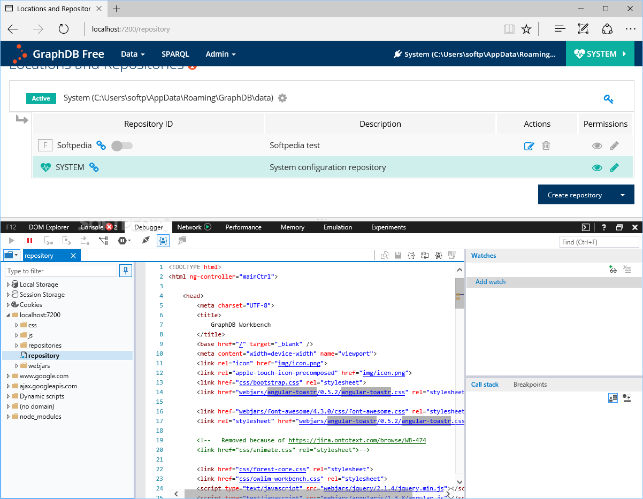This screenshot has width=643, height=499.
Task: Toggle the pin next to the filter box
Action: (x=126, y=271)
